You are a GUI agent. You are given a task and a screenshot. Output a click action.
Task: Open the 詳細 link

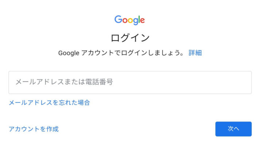(x=195, y=53)
